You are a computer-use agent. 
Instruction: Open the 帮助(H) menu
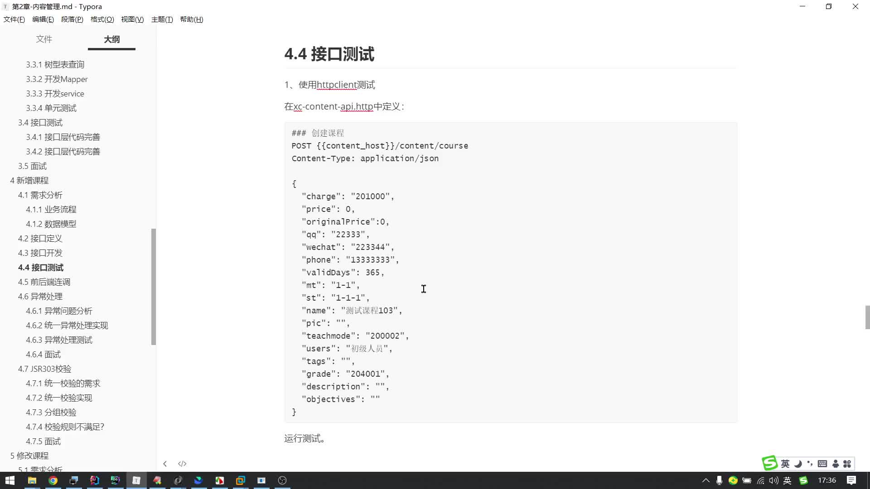click(x=191, y=19)
